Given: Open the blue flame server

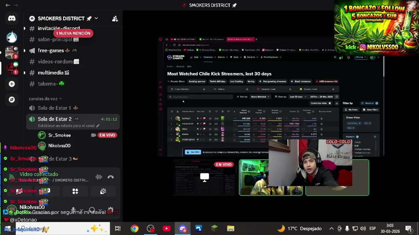Looking at the screenshot, I should (12, 37).
